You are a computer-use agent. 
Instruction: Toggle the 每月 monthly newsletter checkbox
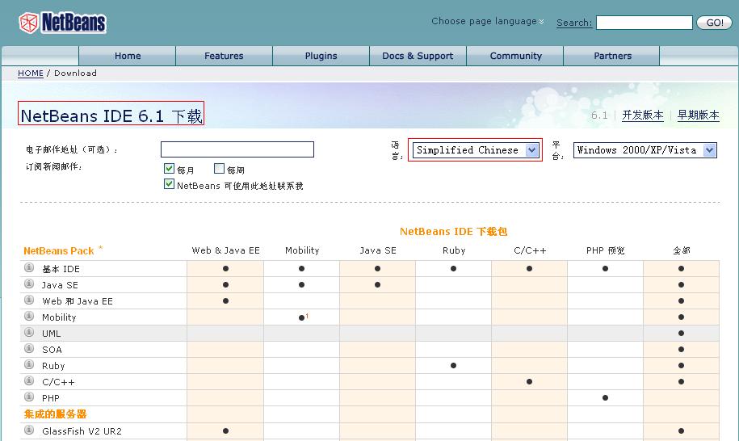tap(169, 168)
